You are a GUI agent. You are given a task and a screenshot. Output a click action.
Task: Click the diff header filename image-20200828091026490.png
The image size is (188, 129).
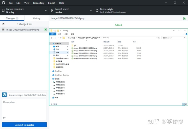tap(68, 18)
